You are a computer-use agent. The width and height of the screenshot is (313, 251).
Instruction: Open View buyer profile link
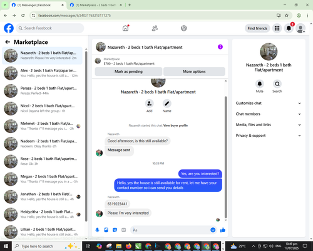(x=175, y=125)
